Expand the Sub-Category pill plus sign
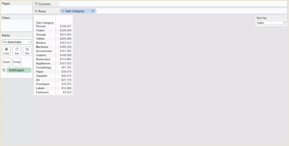 (x=63, y=11)
